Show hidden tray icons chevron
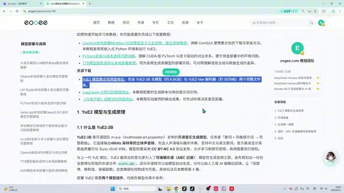The width and height of the screenshot is (344, 193). (285, 189)
